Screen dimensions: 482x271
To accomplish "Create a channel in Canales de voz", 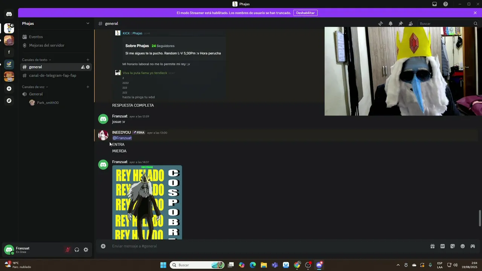I will click(88, 87).
